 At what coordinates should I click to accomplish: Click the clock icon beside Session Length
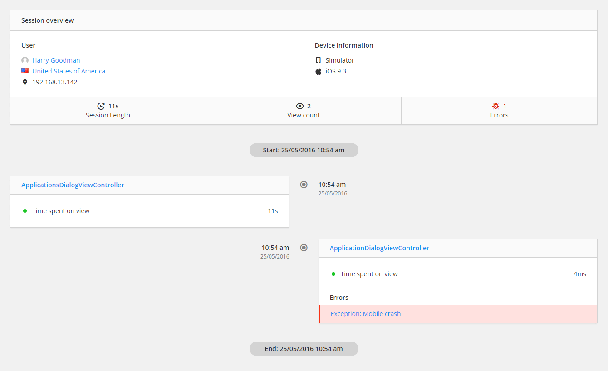click(101, 106)
